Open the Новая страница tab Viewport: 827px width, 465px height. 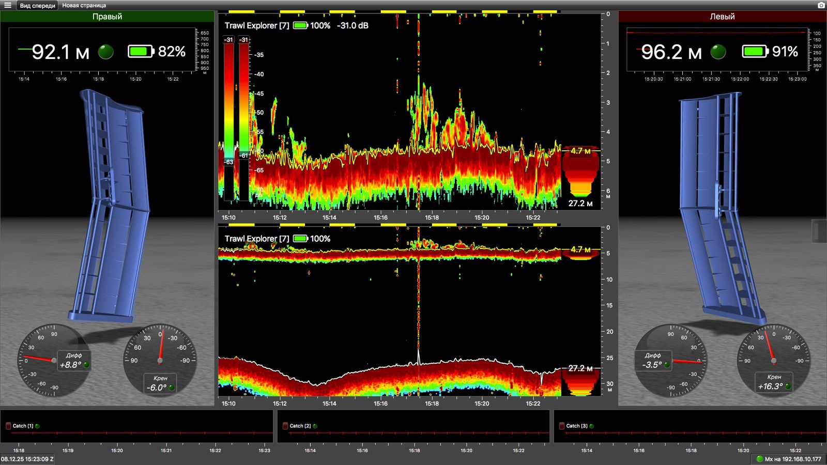84,6
